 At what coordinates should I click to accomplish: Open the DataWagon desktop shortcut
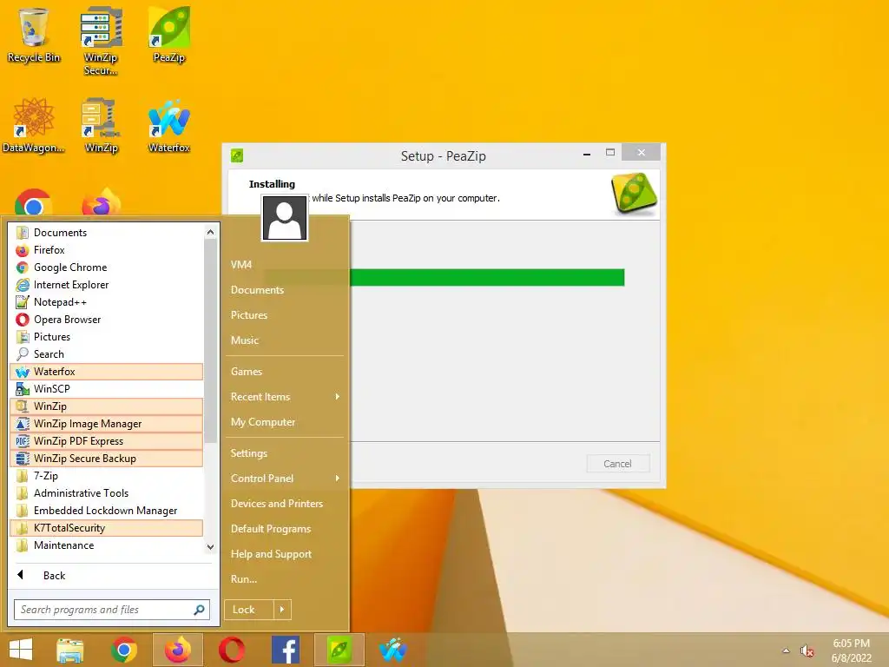34,126
